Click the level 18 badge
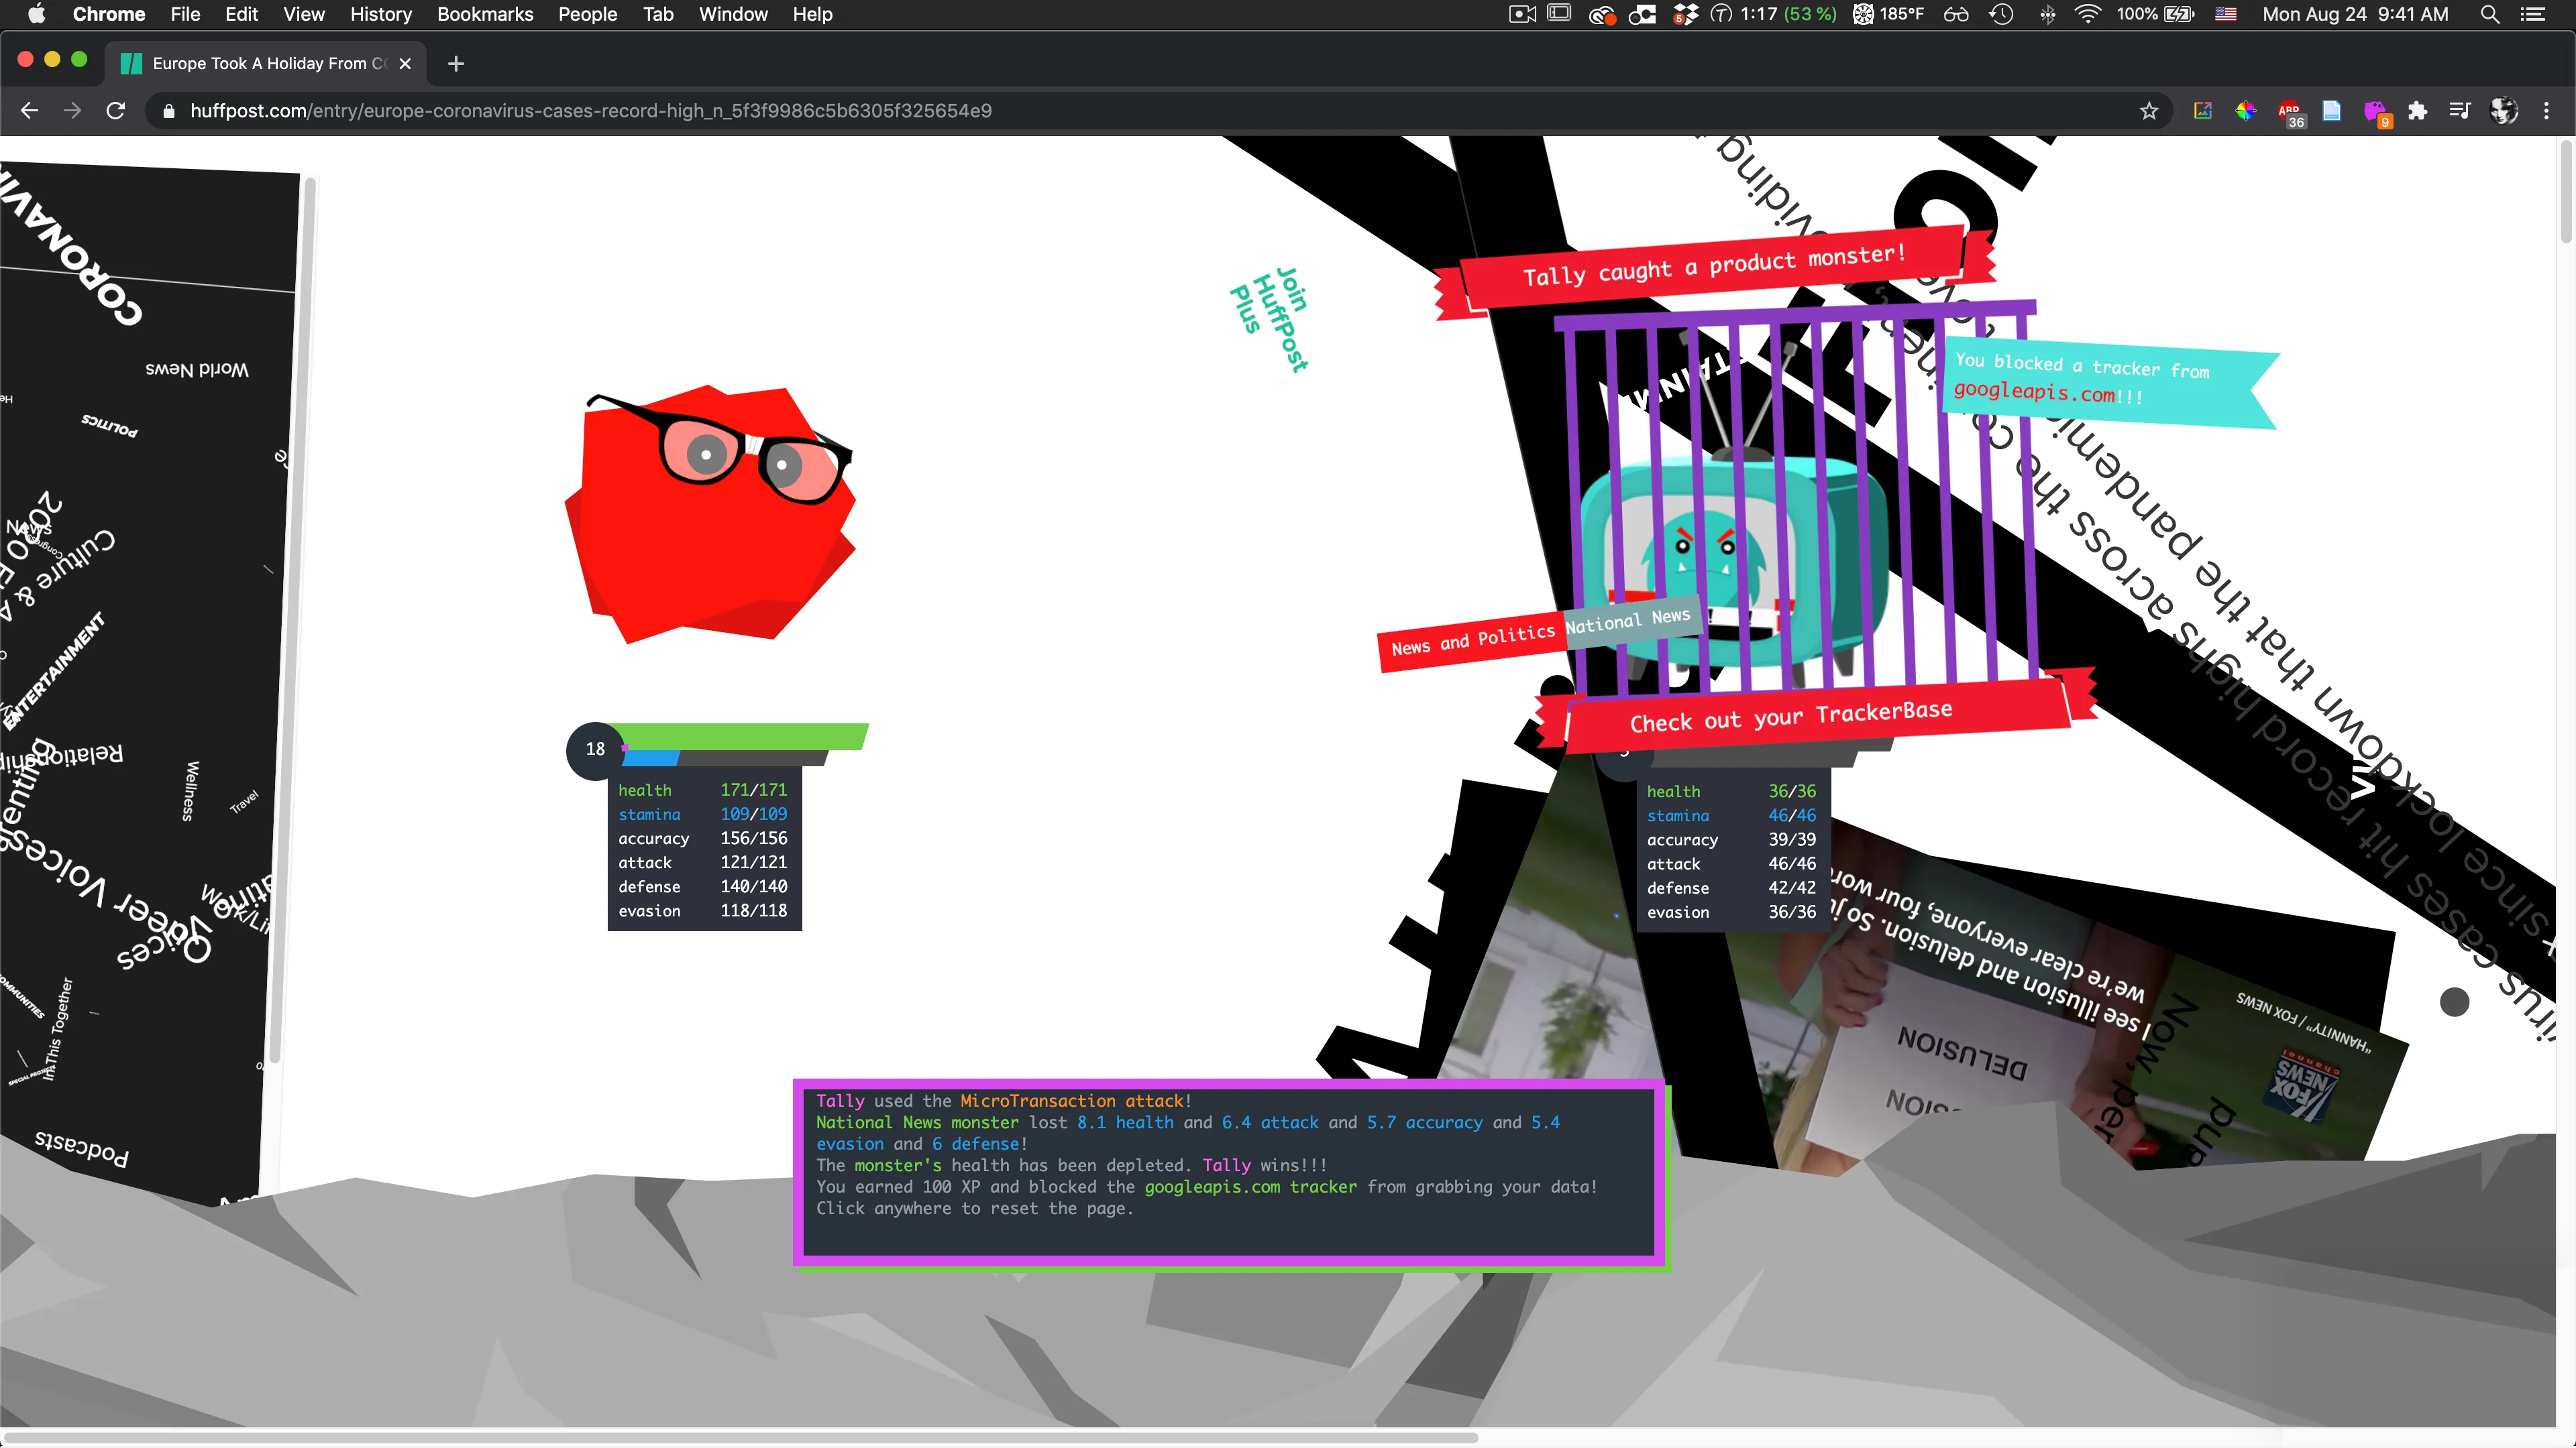The height and width of the screenshot is (1448, 2576). [x=595, y=749]
